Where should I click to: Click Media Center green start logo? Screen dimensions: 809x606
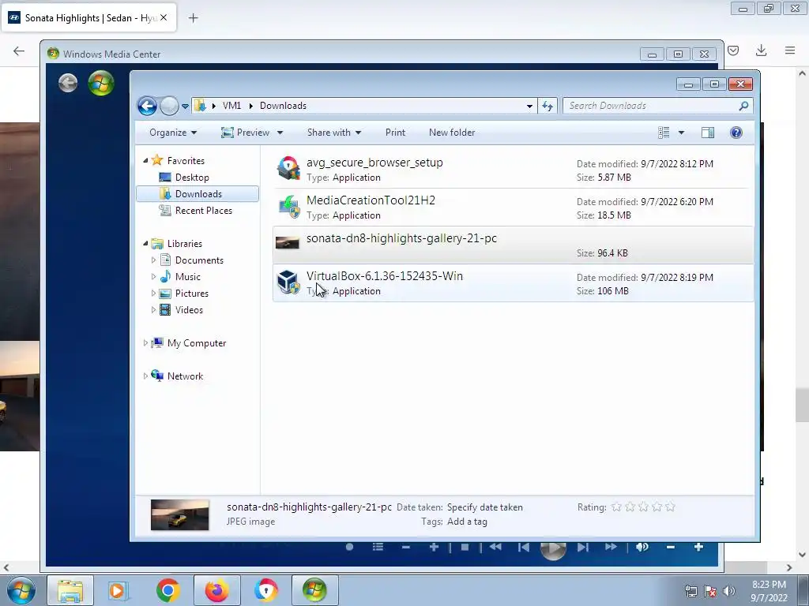point(101,83)
